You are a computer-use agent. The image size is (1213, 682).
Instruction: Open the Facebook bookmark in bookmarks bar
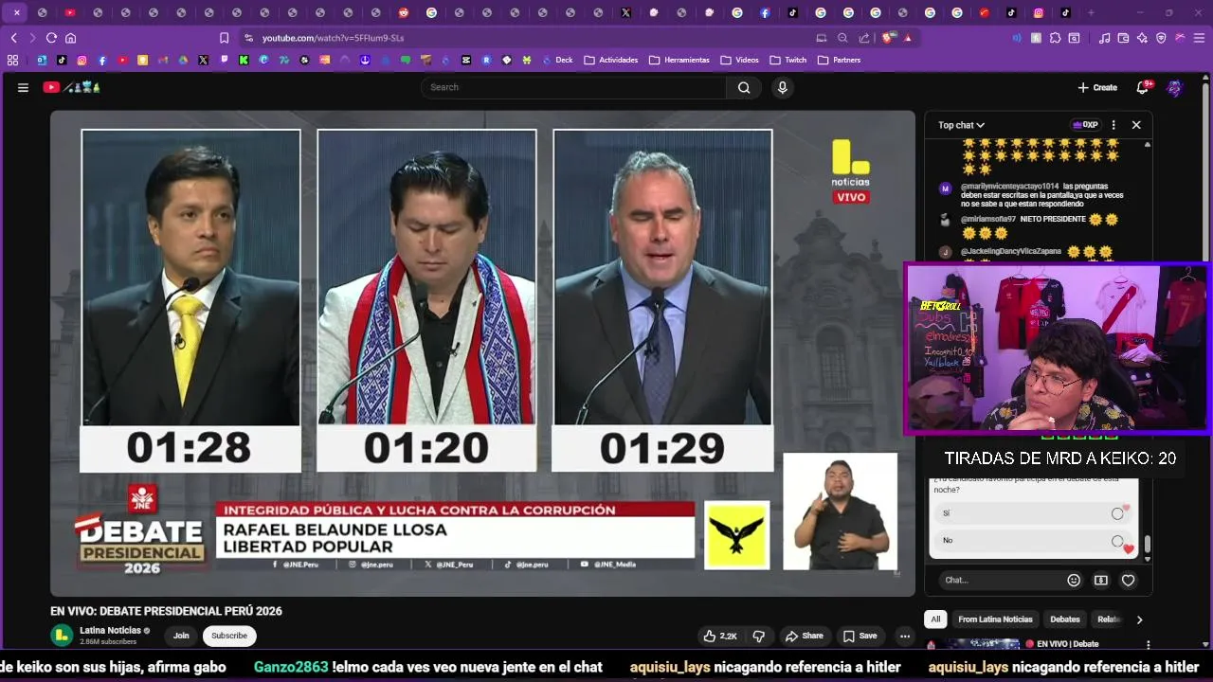[x=102, y=60]
